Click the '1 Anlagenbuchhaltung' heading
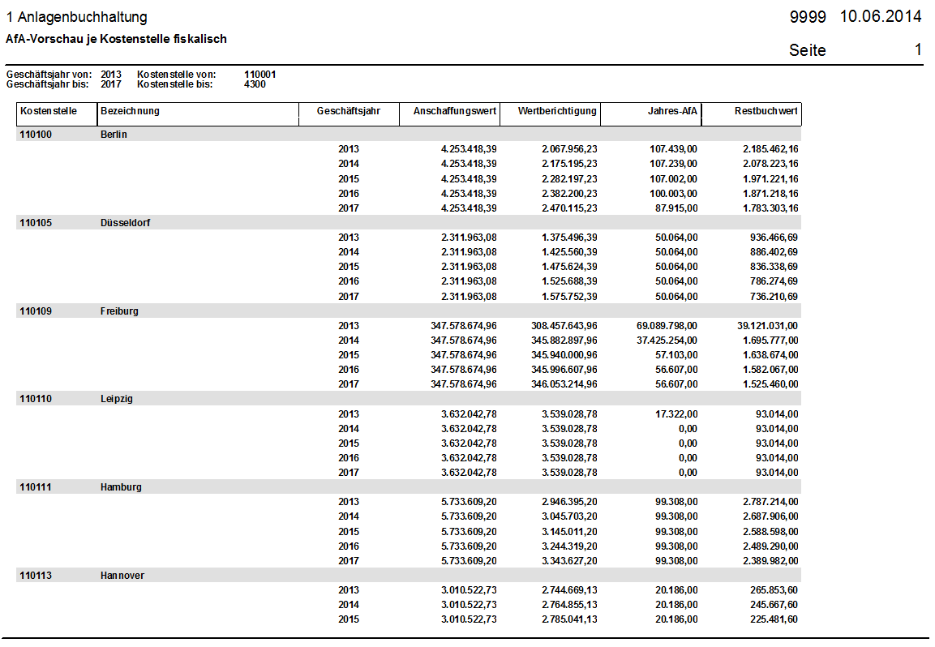This screenshot has height=647, width=935. pos(76,17)
